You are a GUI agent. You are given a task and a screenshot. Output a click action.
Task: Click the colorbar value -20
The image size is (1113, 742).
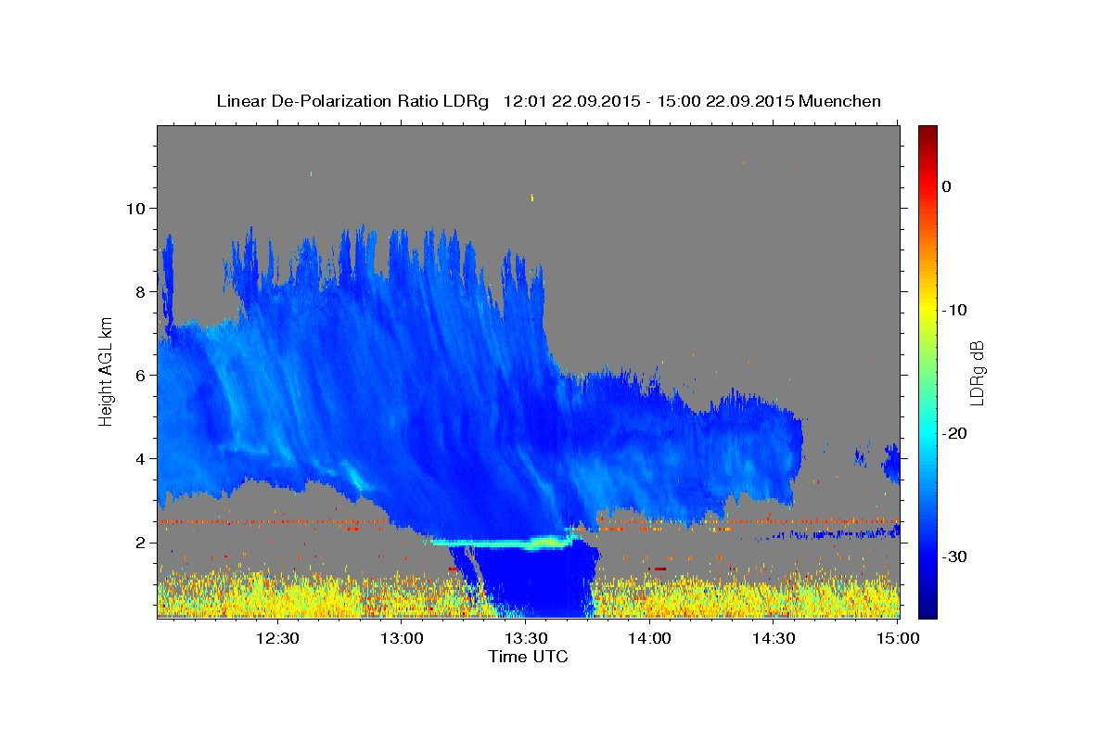coord(954,433)
